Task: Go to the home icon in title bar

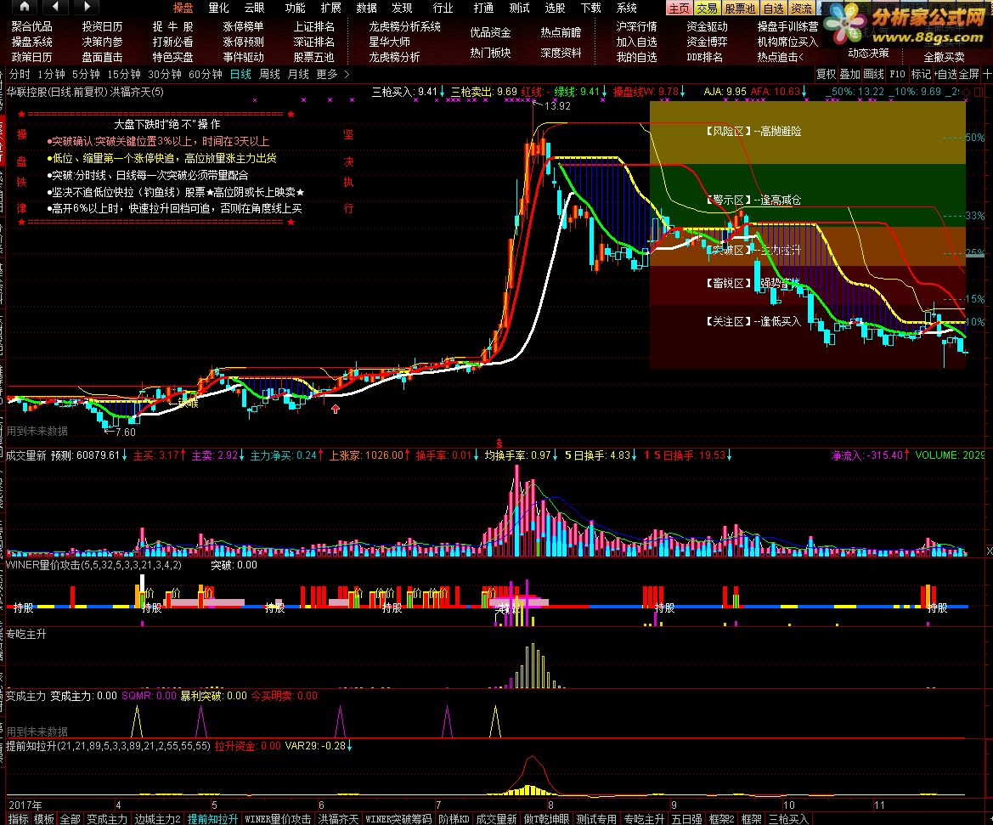Action: pyautogui.click(x=24, y=7)
